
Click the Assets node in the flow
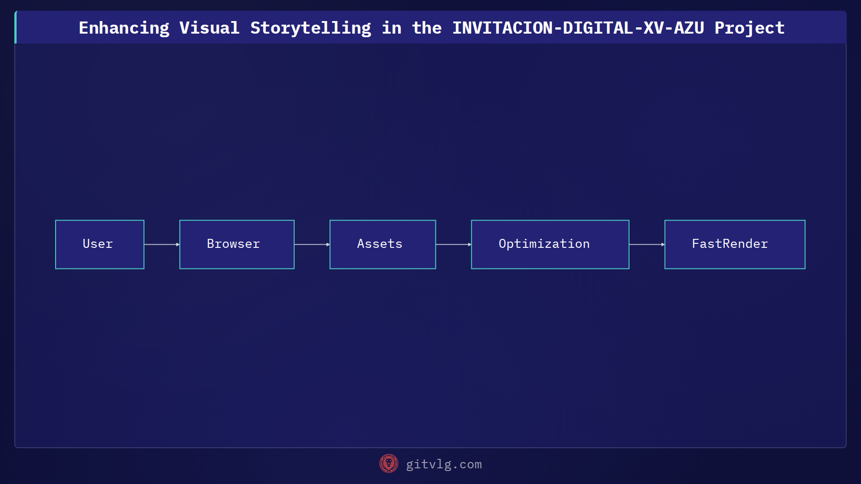(x=383, y=244)
